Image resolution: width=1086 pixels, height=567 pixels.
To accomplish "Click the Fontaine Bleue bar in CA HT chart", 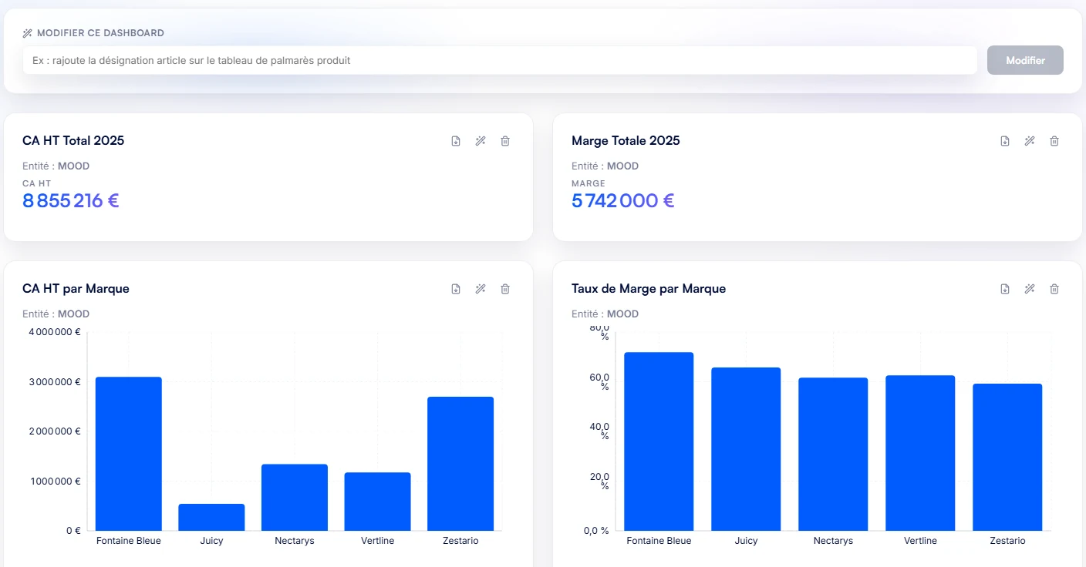I will (x=129, y=454).
